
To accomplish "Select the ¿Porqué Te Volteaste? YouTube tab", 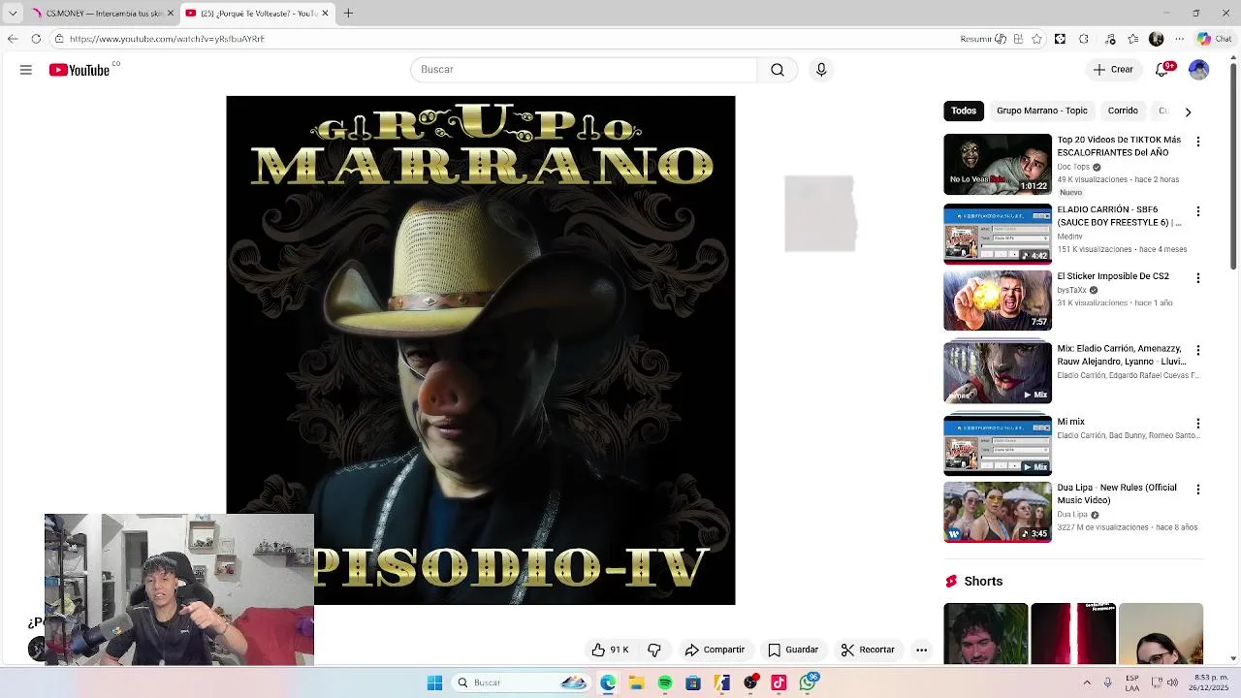I will 257,13.
